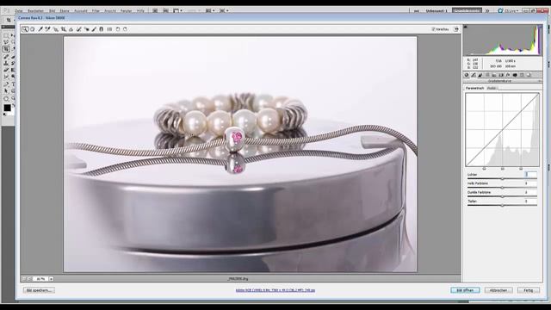Toggle shadow clipping warning on histogram
This screenshot has width=551, height=310.
pos(466,27)
